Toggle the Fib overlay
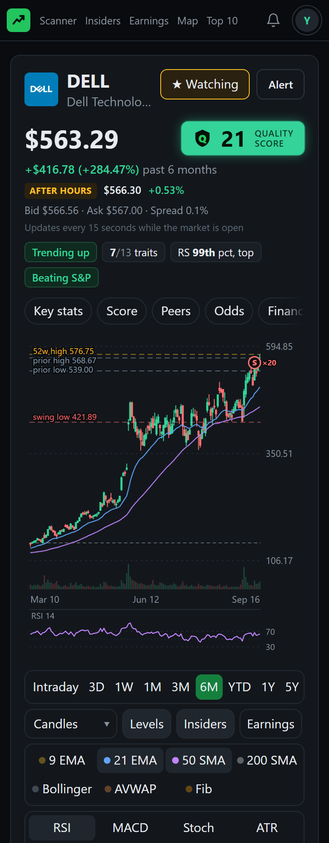The image size is (329, 843). pyautogui.click(x=199, y=789)
